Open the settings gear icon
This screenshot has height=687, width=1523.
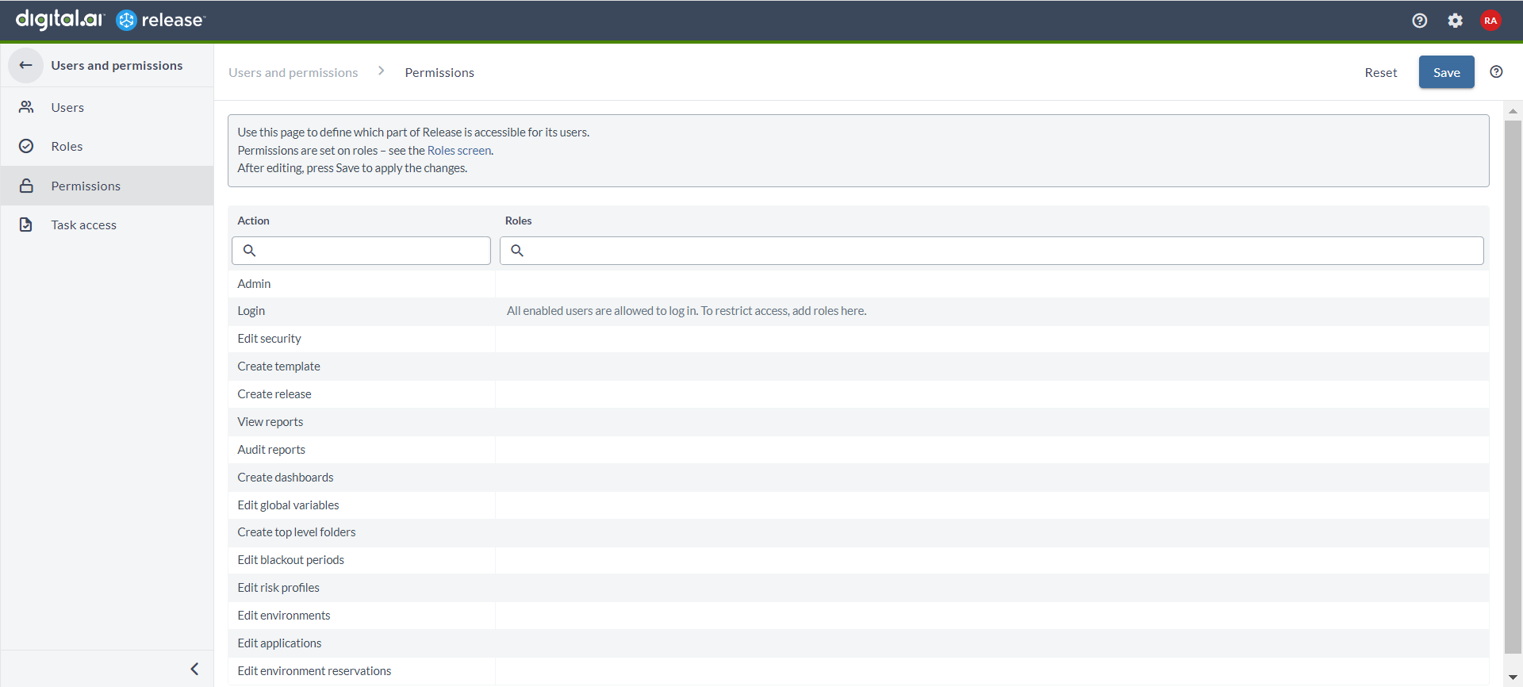pyautogui.click(x=1455, y=21)
